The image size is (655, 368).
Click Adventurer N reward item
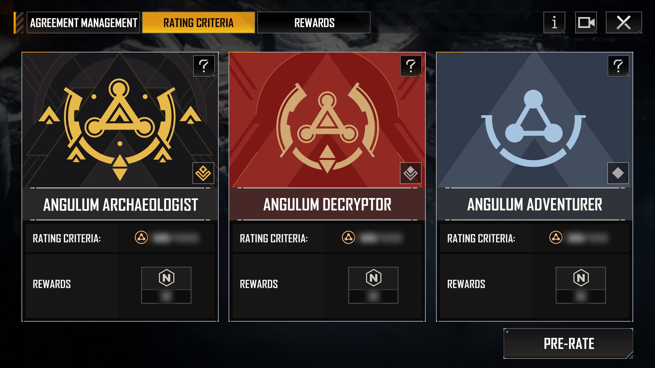coord(581,285)
